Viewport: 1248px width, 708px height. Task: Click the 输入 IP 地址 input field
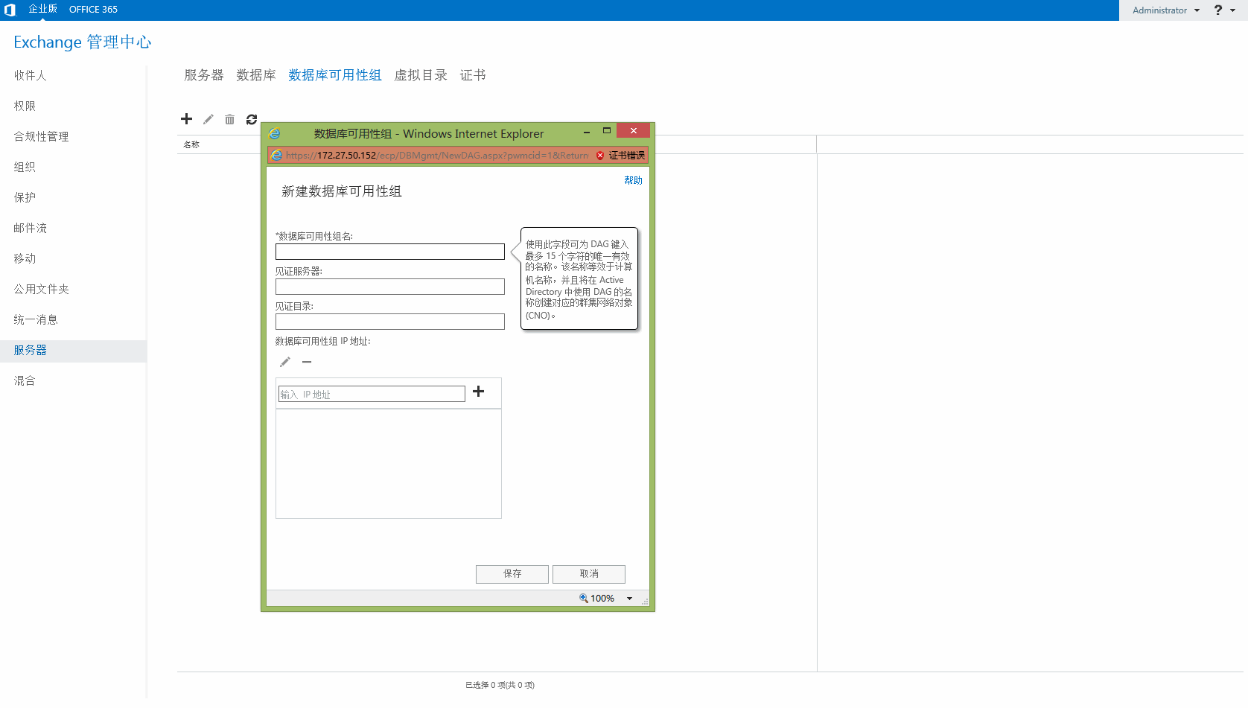(x=372, y=394)
